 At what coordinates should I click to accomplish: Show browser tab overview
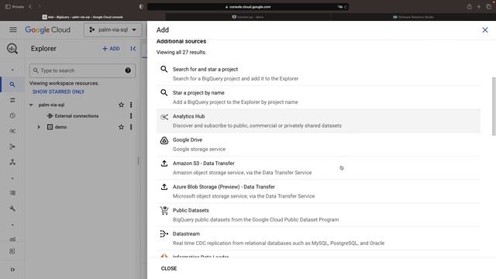[x=489, y=7]
